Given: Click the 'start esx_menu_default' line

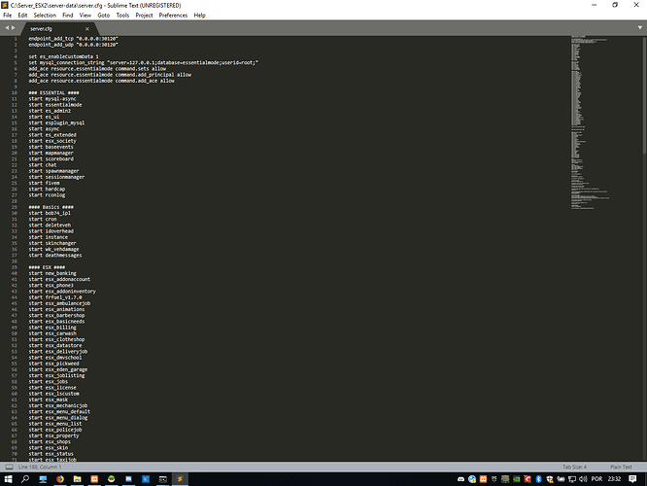Looking at the screenshot, I should (x=59, y=412).
